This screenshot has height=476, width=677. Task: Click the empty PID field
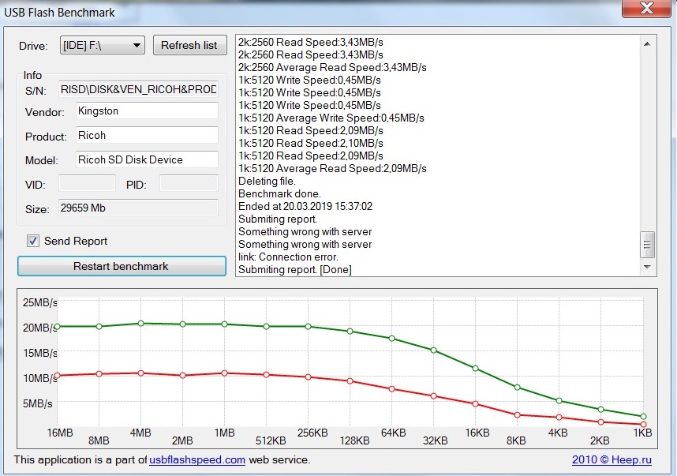click(x=189, y=184)
